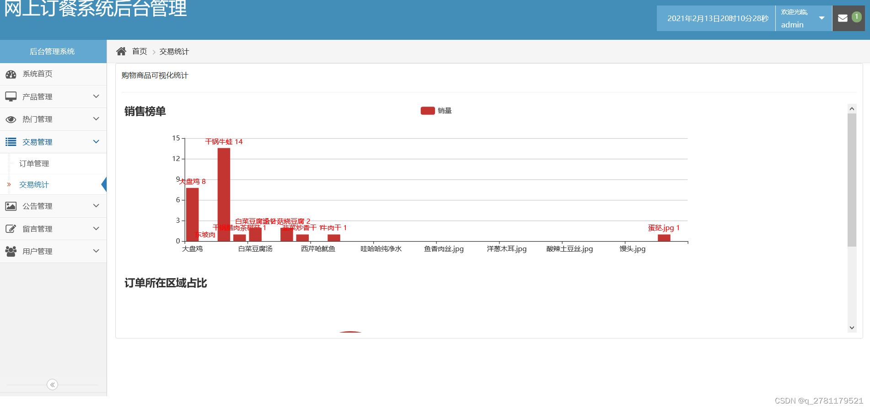Click the scroll up arrow of chart panel

(852, 109)
